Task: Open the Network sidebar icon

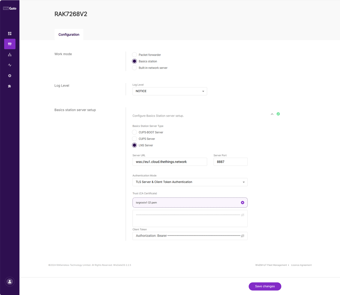Action: (10, 55)
